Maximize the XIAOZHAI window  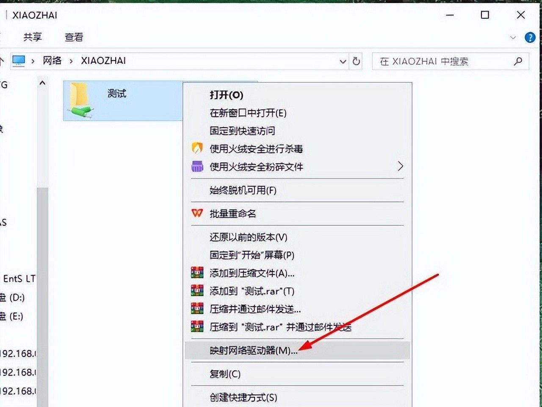(485, 15)
